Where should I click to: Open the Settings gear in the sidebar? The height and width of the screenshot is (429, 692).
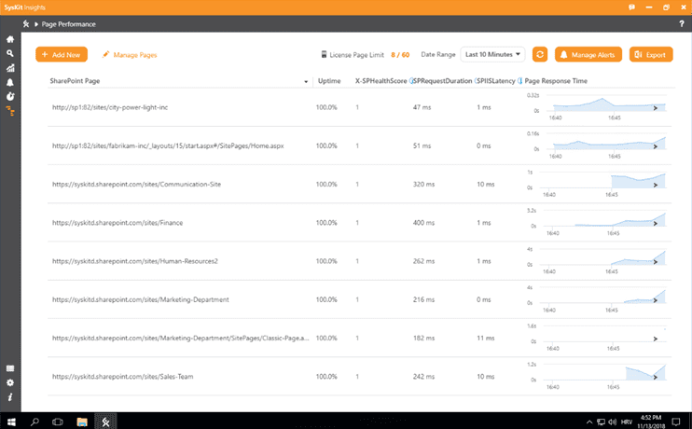[10, 382]
